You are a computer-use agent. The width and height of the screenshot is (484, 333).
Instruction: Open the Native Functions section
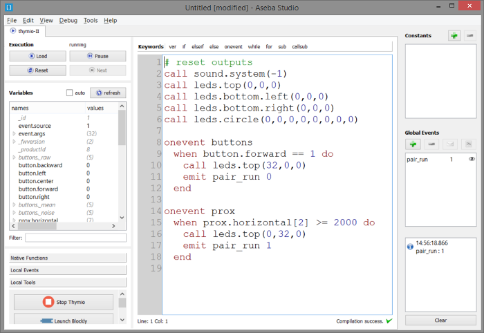tap(67, 258)
